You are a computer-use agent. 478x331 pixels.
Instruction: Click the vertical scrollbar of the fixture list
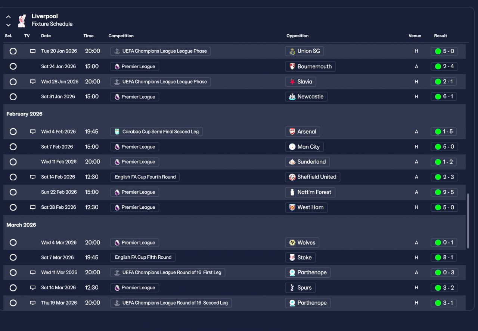coord(468,221)
